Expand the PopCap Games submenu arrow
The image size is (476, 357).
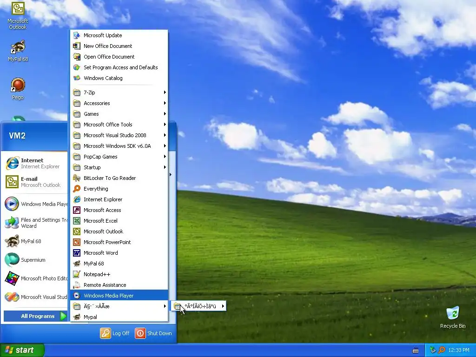(165, 157)
